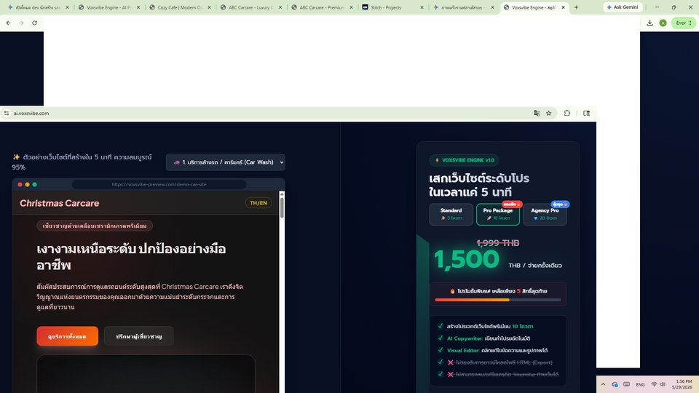This screenshot has height=393, width=699.
Task: Click the blue badge on Agency Pro
Action: [x=560, y=205]
